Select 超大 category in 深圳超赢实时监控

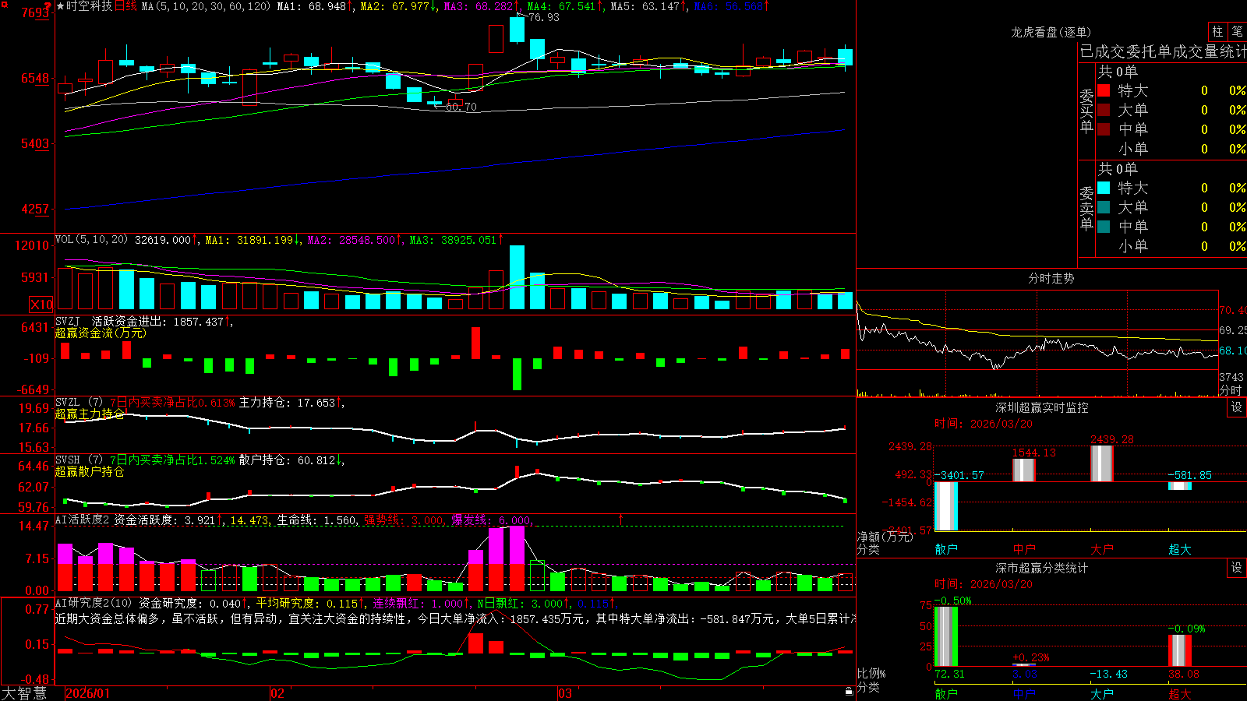tap(1180, 549)
